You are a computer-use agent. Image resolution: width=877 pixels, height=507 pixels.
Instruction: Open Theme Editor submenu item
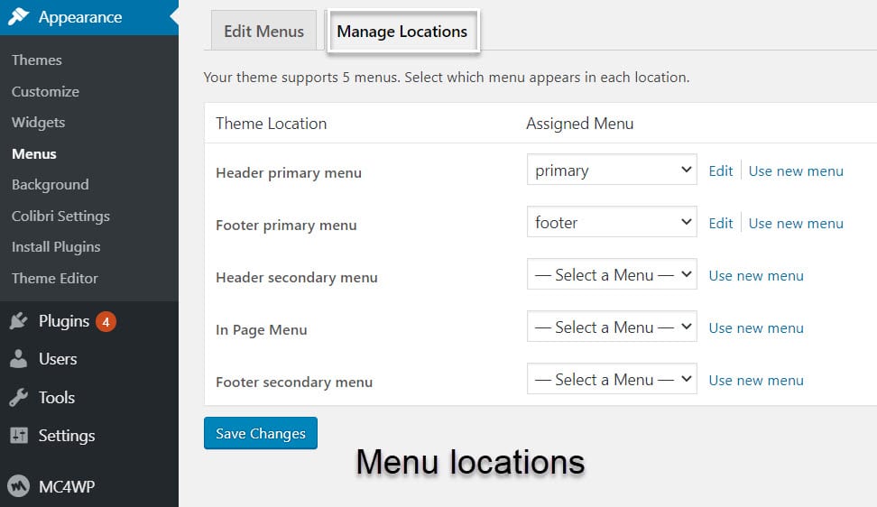point(55,278)
